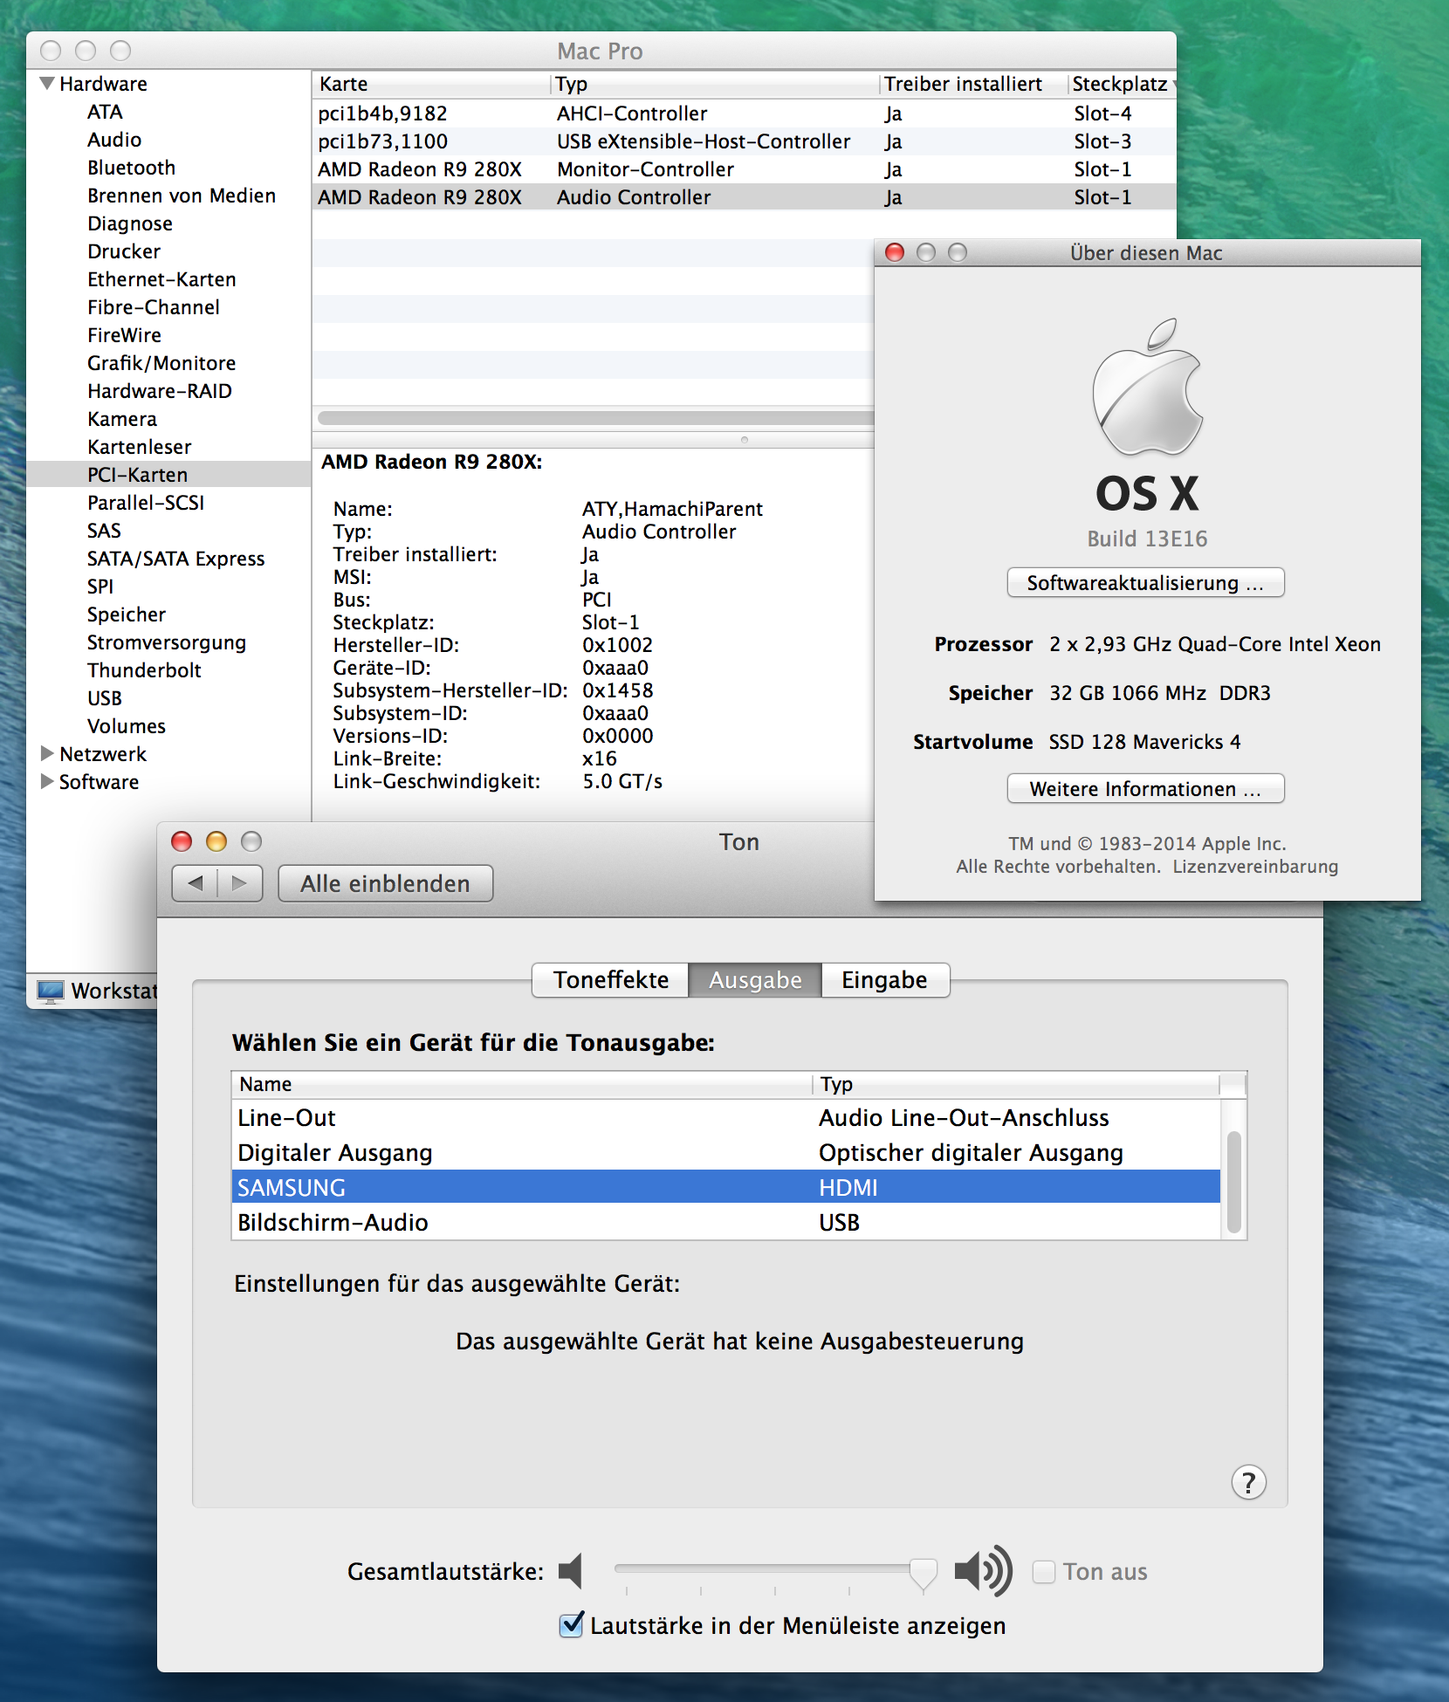Screen dimensions: 1449x1702
Task: Click the Treiber installiert column header
Action: (x=973, y=84)
